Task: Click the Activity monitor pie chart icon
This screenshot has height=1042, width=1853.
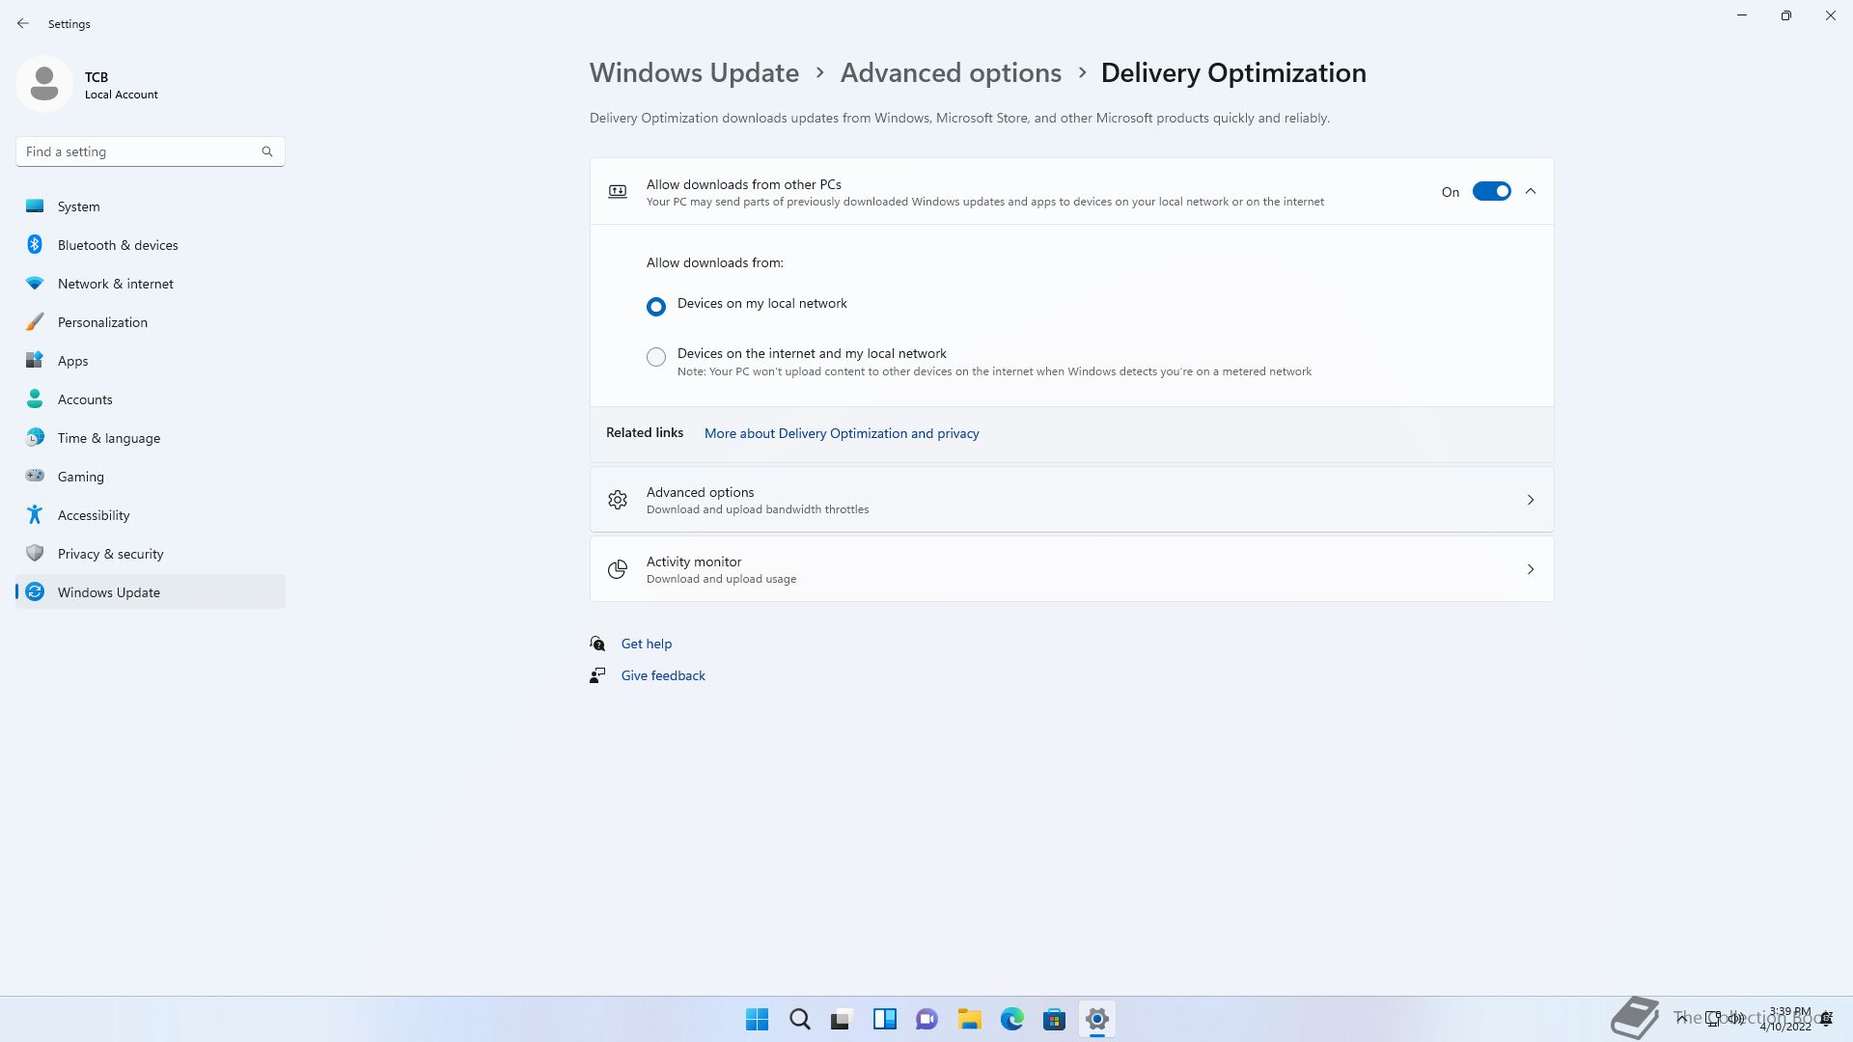Action: pyautogui.click(x=618, y=569)
